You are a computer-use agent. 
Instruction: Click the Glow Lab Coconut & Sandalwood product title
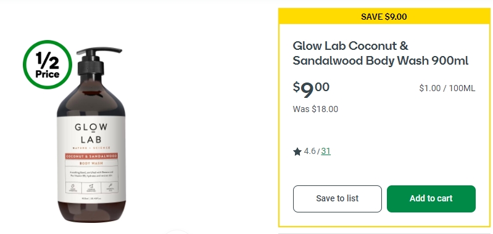381,53
